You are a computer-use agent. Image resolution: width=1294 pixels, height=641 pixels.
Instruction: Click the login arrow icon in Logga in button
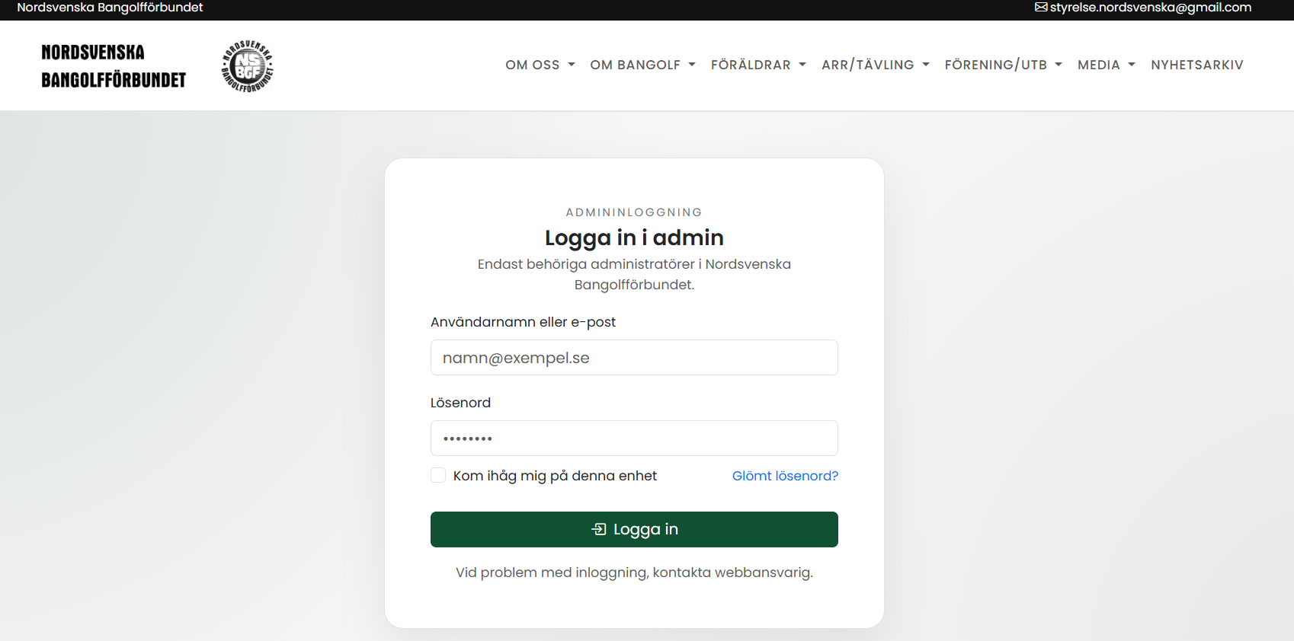599,529
